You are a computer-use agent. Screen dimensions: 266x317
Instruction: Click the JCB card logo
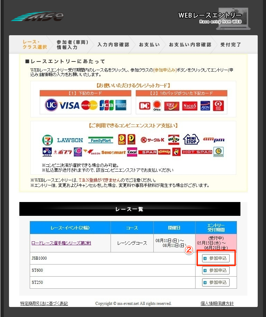[106, 105]
